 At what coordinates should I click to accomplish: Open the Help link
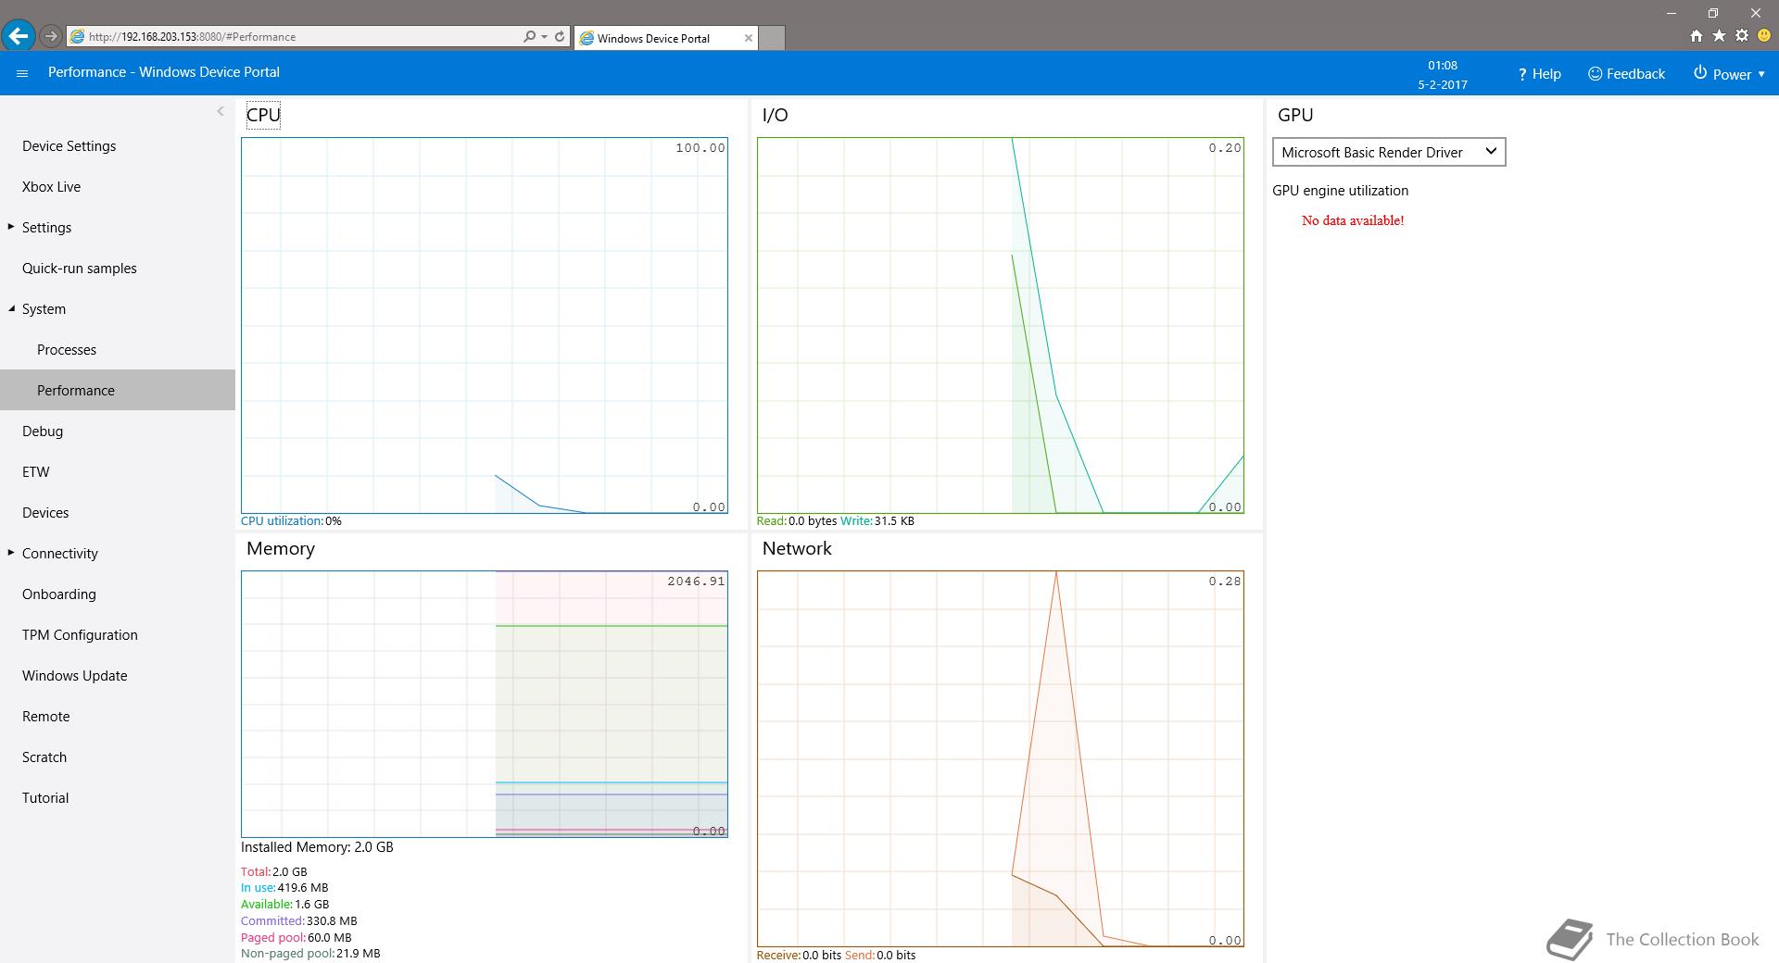(x=1539, y=73)
